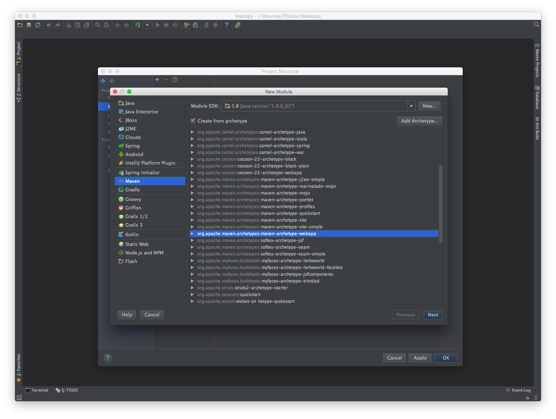Image resolution: width=556 pixels, height=419 pixels.
Task: Click Apply in Project Structure dialog
Action: 420,358
